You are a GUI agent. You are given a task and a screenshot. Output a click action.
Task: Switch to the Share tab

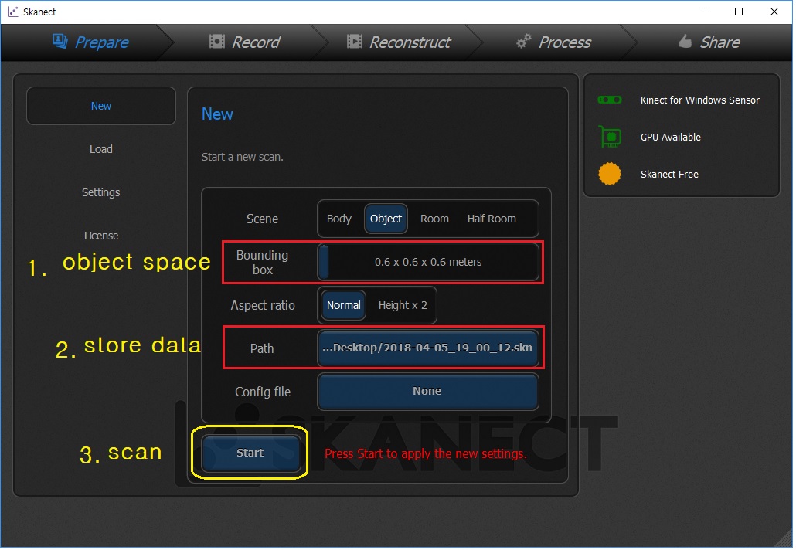point(709,42)
